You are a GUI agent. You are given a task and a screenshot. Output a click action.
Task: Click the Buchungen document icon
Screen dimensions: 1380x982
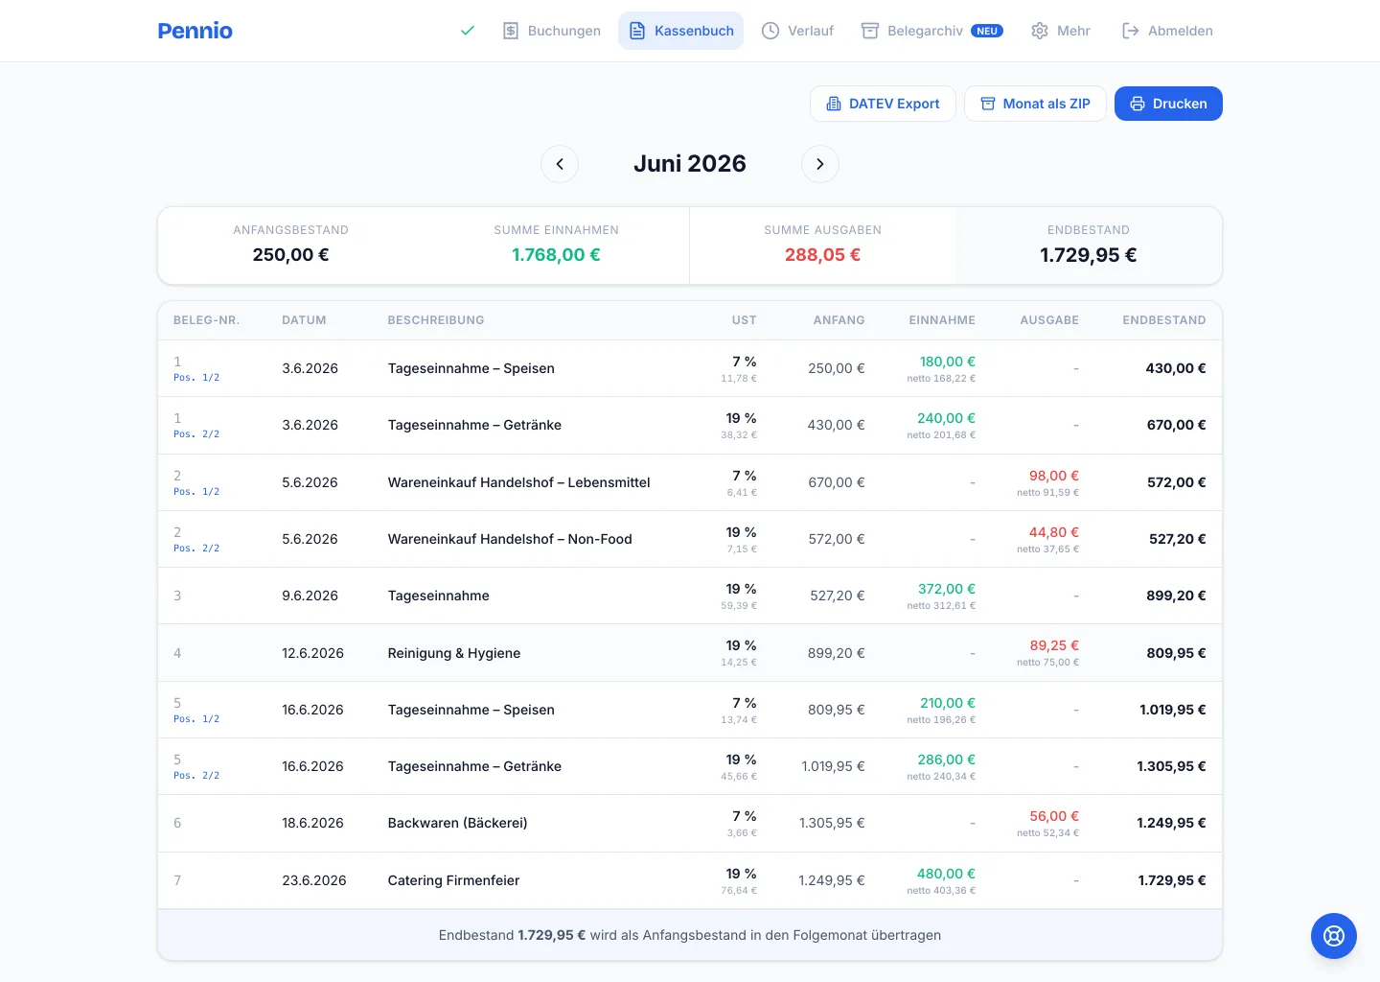tap(511, 31)
